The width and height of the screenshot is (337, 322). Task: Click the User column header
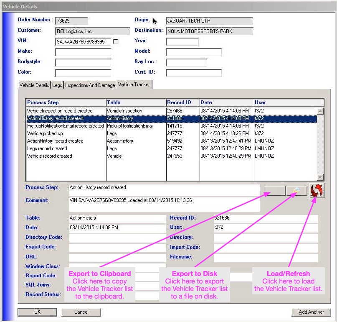[x=289, y=102]
